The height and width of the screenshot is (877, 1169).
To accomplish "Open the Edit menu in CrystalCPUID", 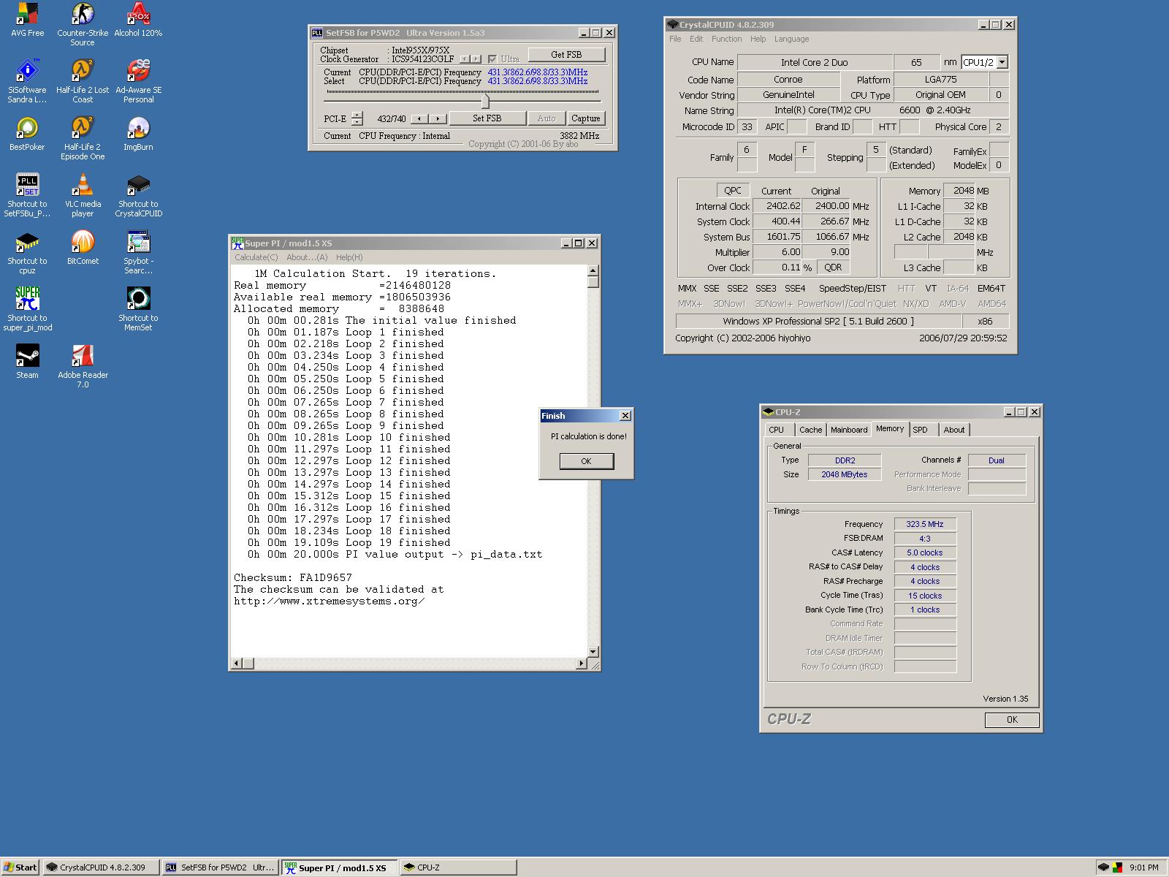I will click(x=696, y=39).
